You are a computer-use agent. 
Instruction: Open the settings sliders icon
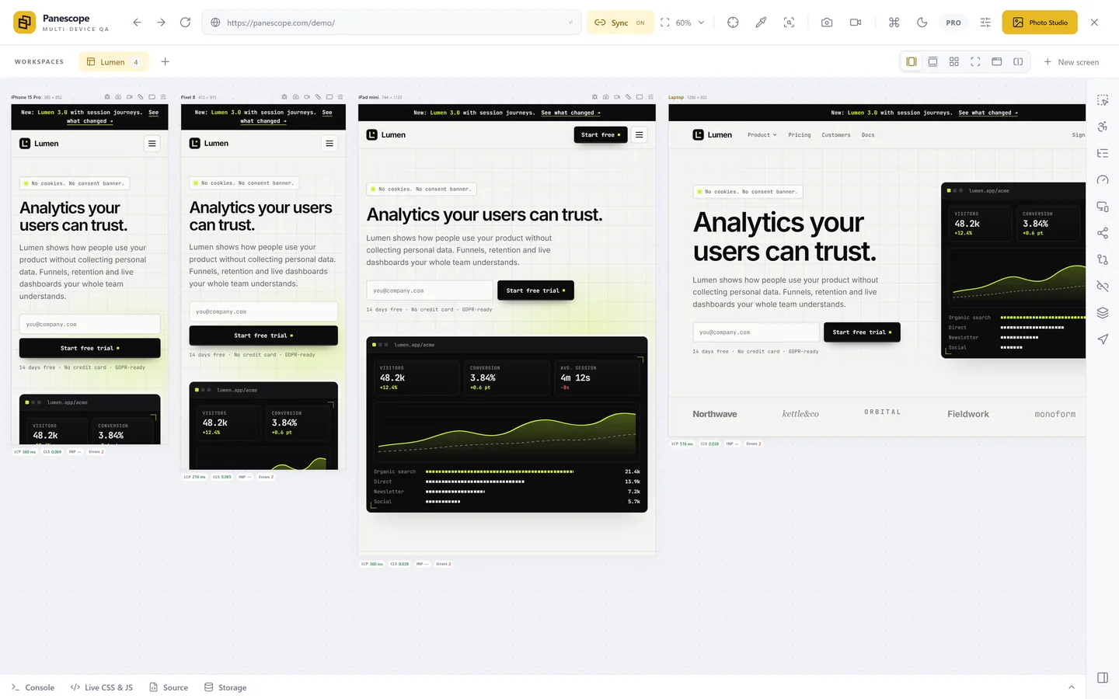[x=985, y=23]
